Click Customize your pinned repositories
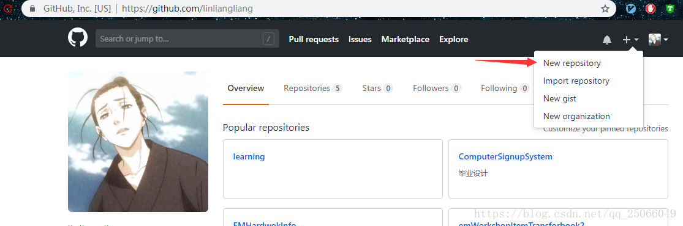The height and width of the screenshot is (226, 683). pyautogui.click(x=605, y=129)
